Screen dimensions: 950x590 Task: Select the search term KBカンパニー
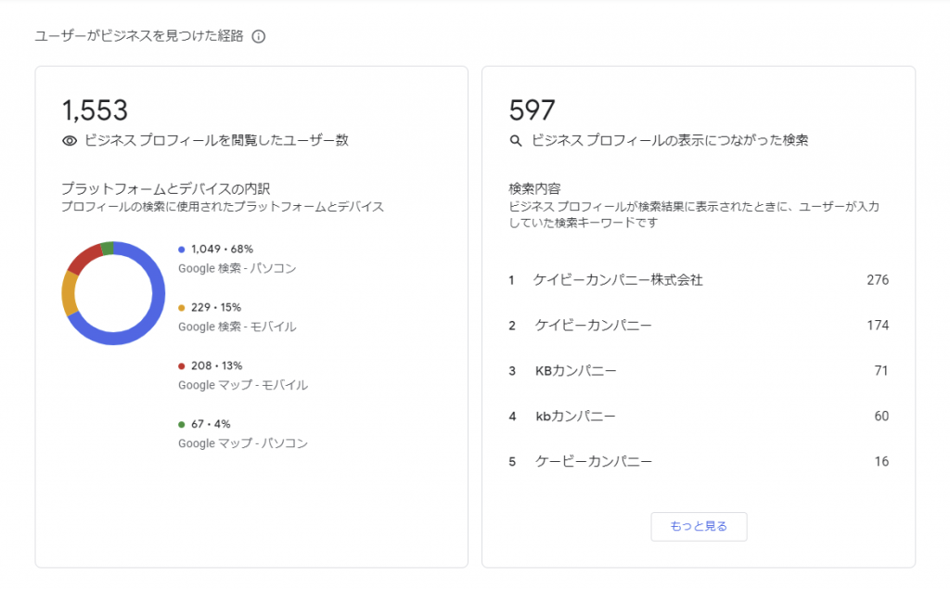click(575, 371)
